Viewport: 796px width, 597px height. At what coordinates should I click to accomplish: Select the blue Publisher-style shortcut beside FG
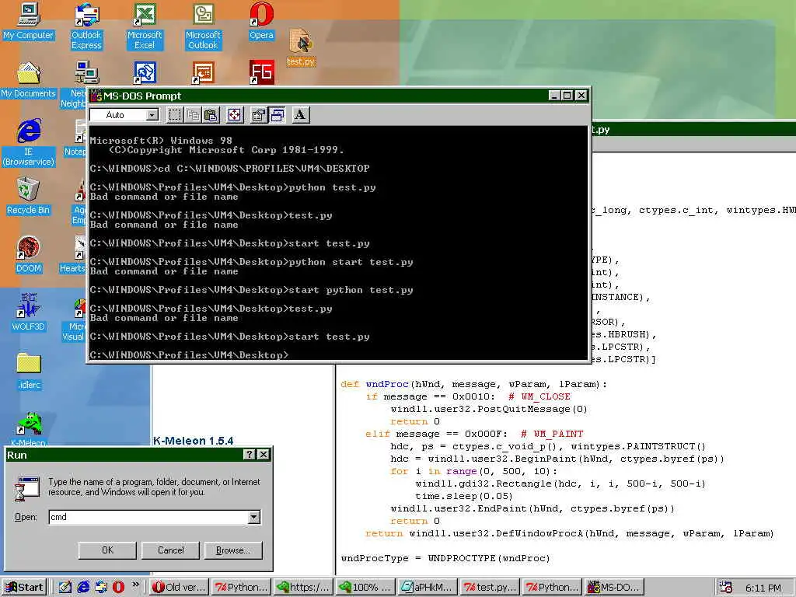click(145, 72)
